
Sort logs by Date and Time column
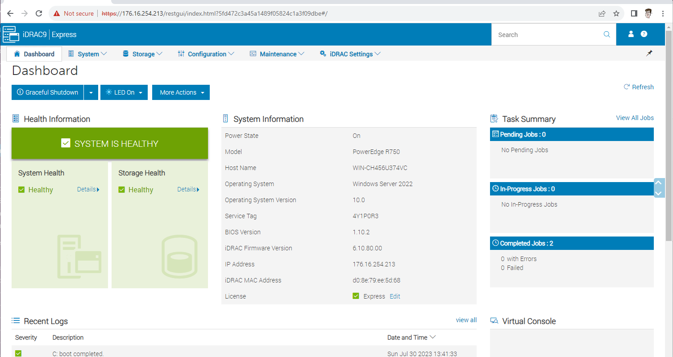click(x=411, y=337)
